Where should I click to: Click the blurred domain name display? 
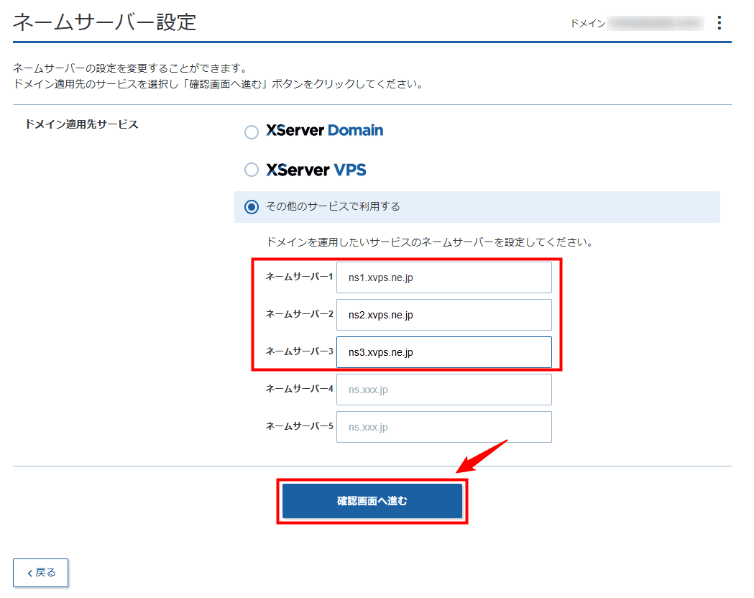point(657,22)
